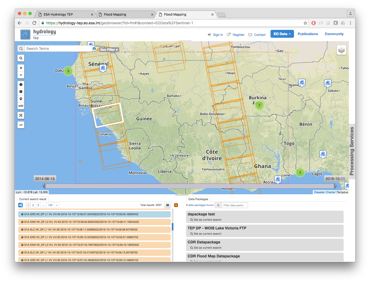
Task: Click the Contact link
Action: [257, 35]
